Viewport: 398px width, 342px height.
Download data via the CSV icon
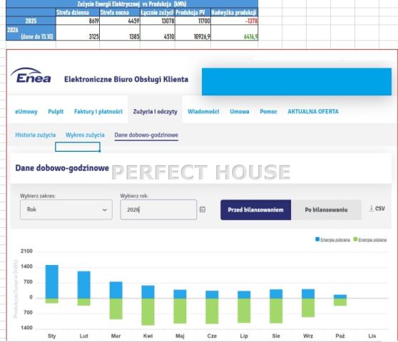click(377, 208)
